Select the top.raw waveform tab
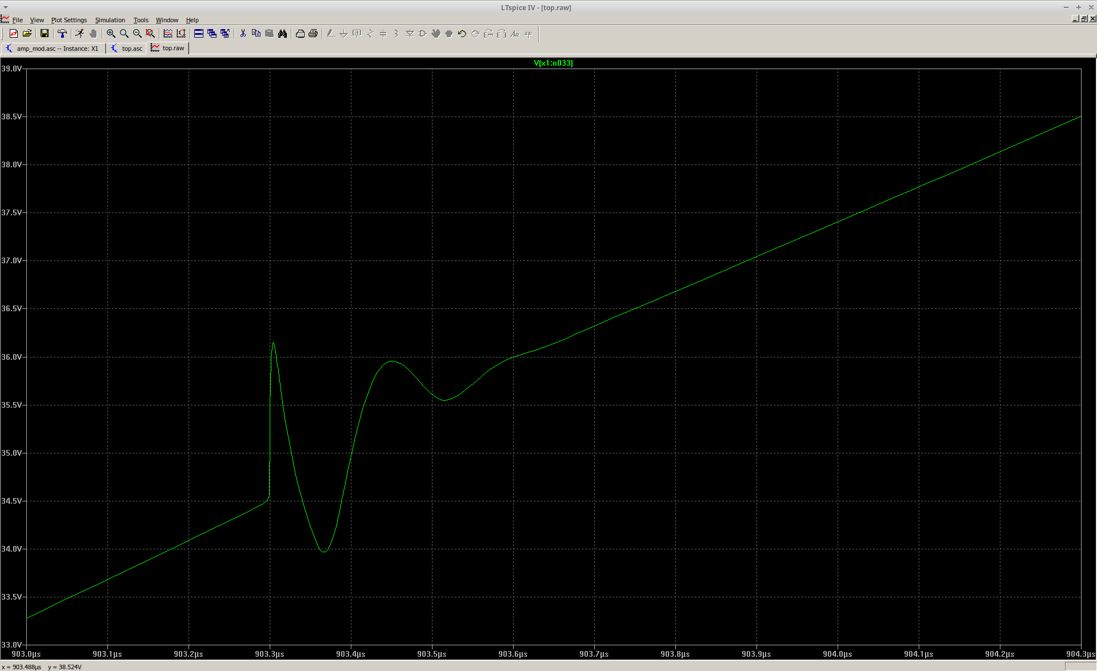The image size is (1097, 671). pyautogui.click(x=168, y=48)
